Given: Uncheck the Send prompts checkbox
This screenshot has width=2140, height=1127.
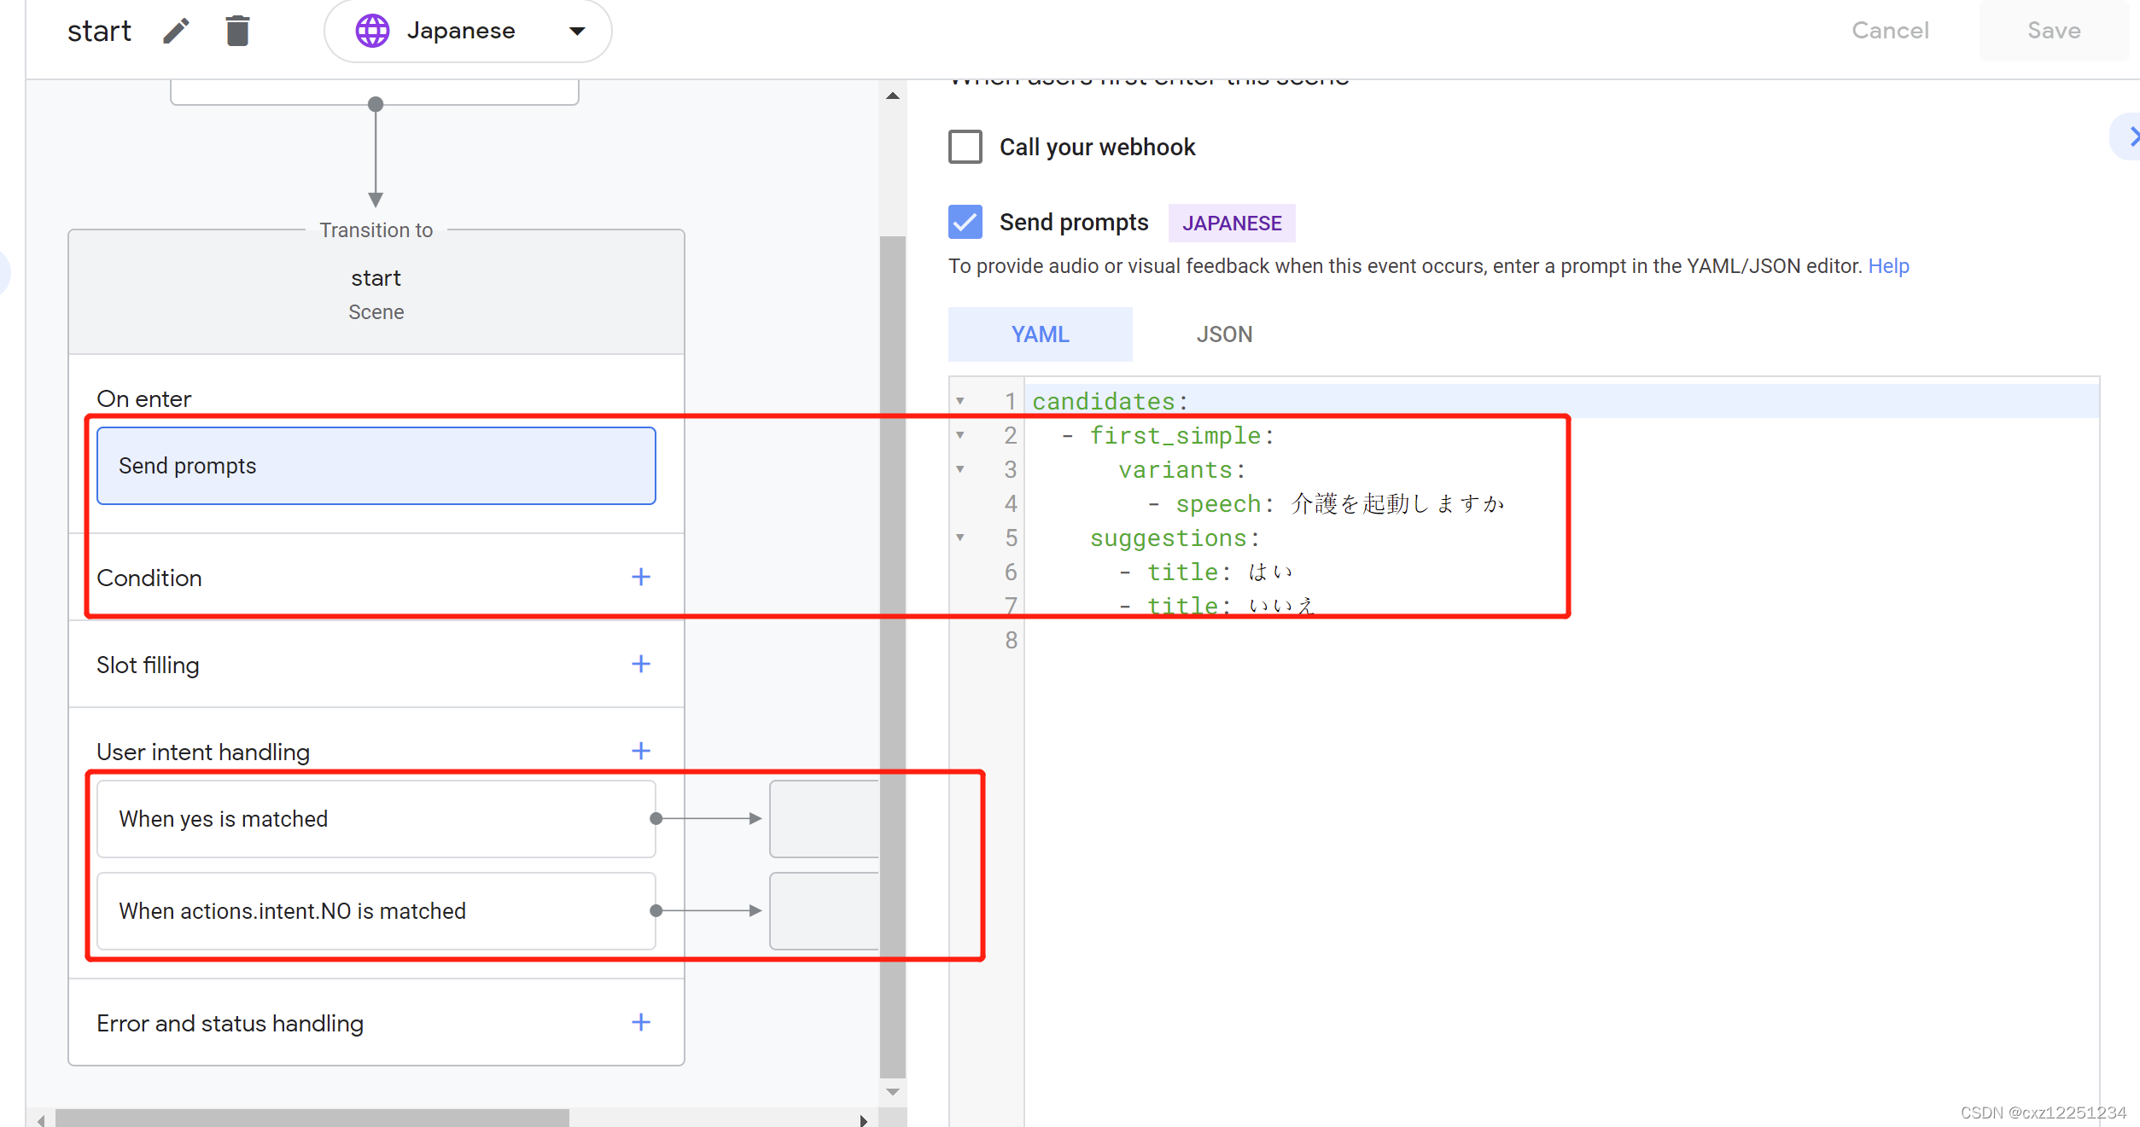Looking at the screenshot, I should [965, 222].
